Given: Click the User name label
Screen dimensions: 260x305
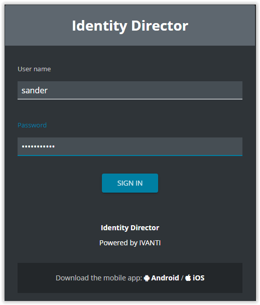Looking at the screenshot, I should pos(34,69).
